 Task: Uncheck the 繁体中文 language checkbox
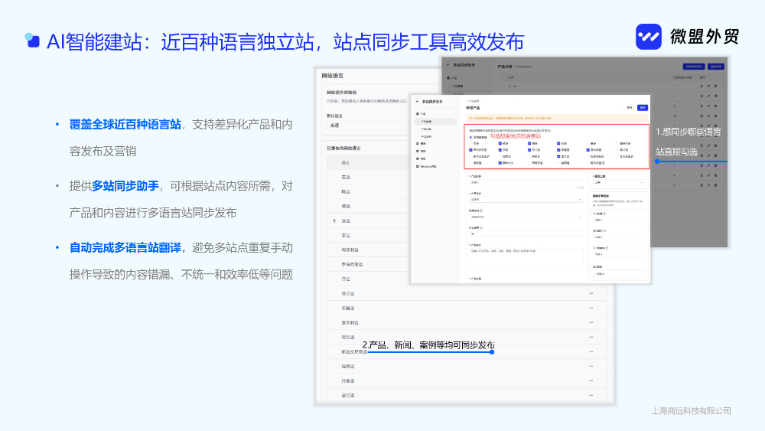(500, 163)
